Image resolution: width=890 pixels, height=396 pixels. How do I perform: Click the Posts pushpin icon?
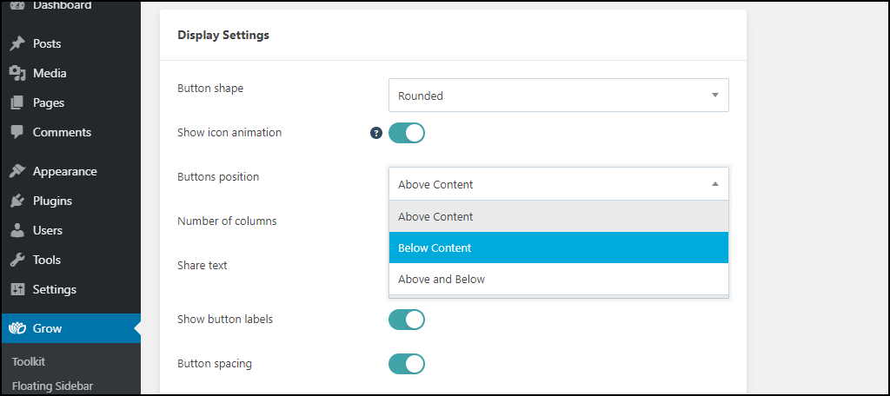pyautogui.click(x=17, y=43)
